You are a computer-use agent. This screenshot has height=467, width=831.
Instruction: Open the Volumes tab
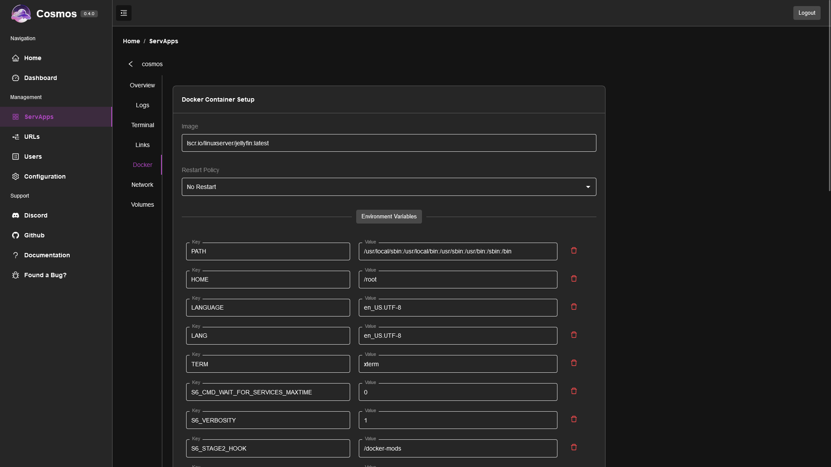pos(142,205)
